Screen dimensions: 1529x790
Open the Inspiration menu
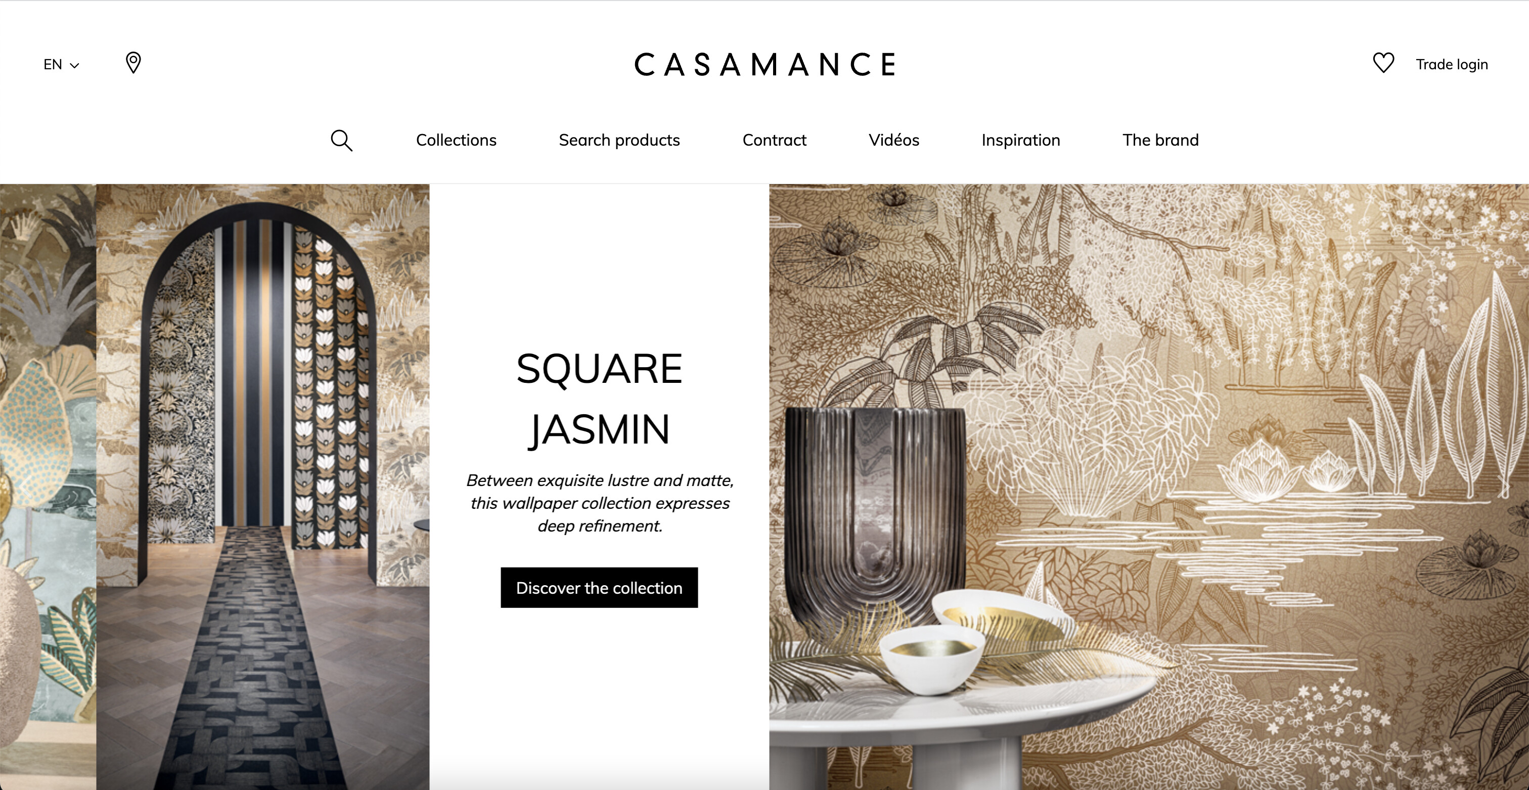coord(1020,140)
